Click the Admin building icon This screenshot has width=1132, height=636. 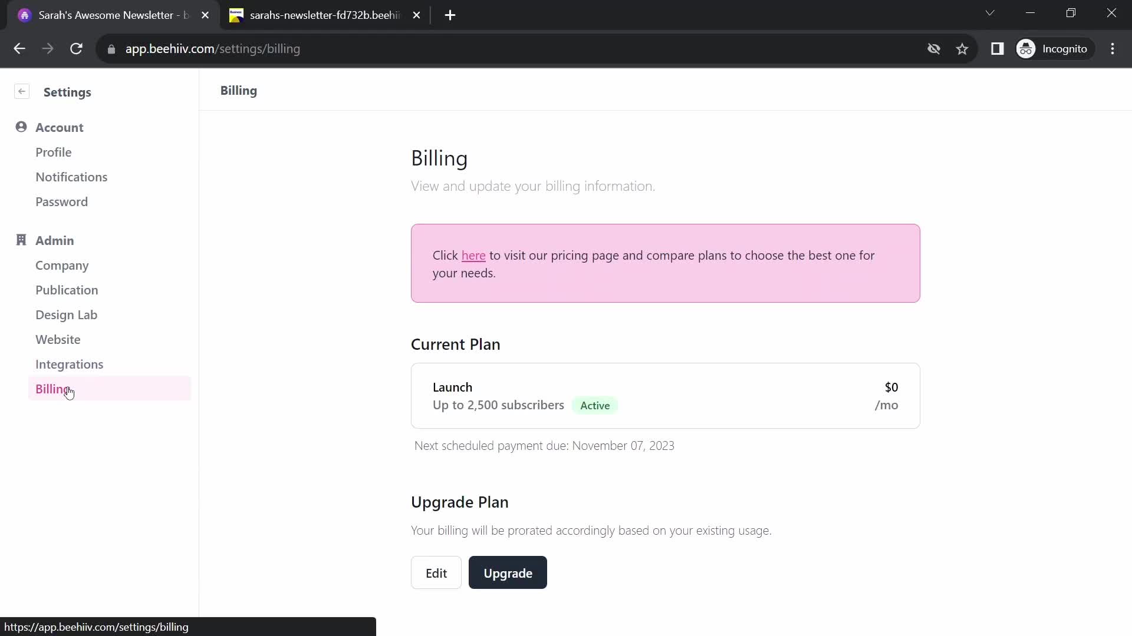[x=21, y=240]
